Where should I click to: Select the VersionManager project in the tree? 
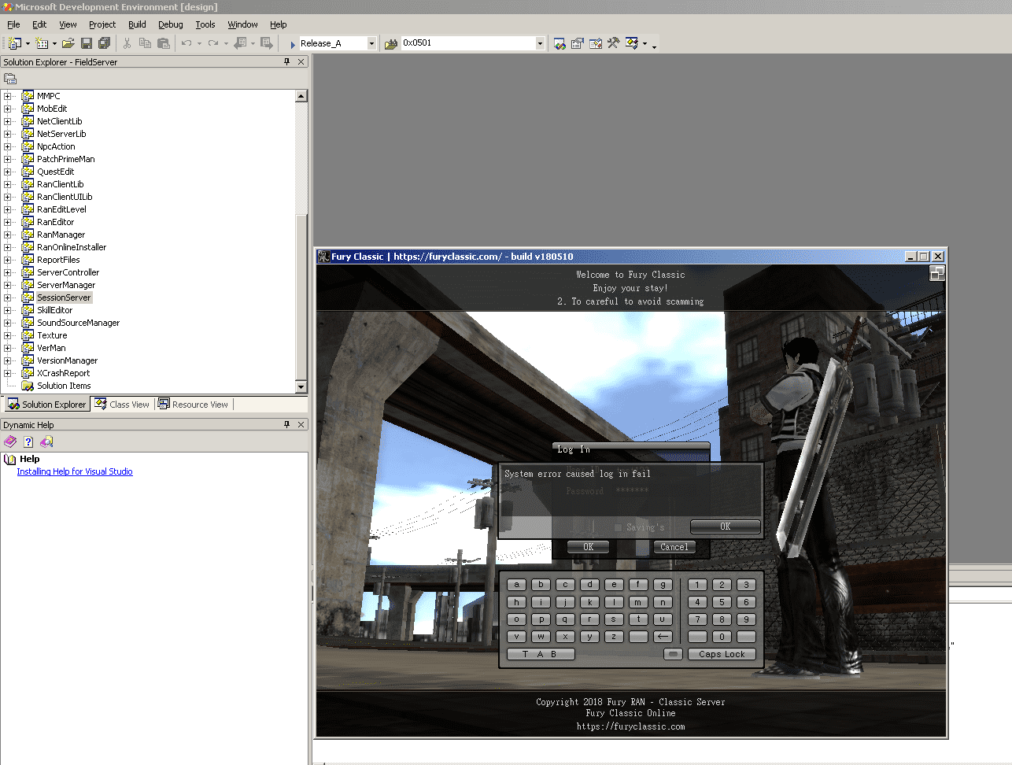(67, 360)
